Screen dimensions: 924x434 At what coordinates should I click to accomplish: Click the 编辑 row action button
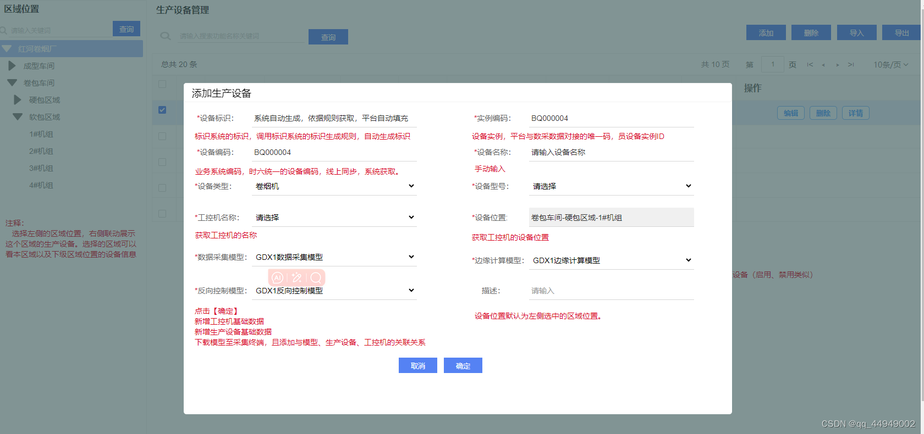click(791, 113)
